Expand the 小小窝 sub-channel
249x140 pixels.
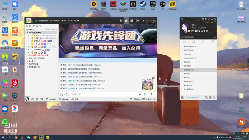coord(27,61)
